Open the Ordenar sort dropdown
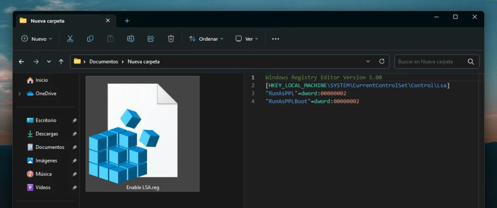Viewport: 497px width, 208px height. click(x=206, y=39)
